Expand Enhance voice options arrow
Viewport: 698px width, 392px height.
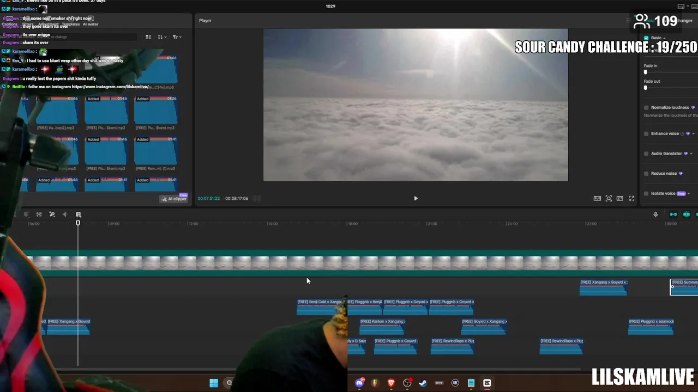click(x=693, y=133)
